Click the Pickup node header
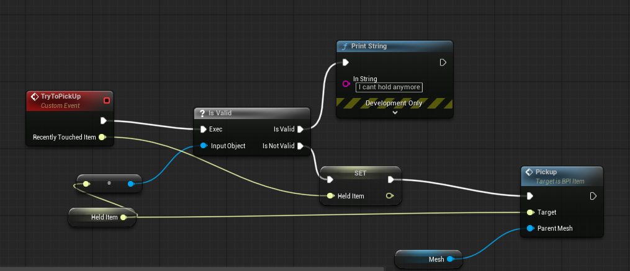 (x=562, y=176)
